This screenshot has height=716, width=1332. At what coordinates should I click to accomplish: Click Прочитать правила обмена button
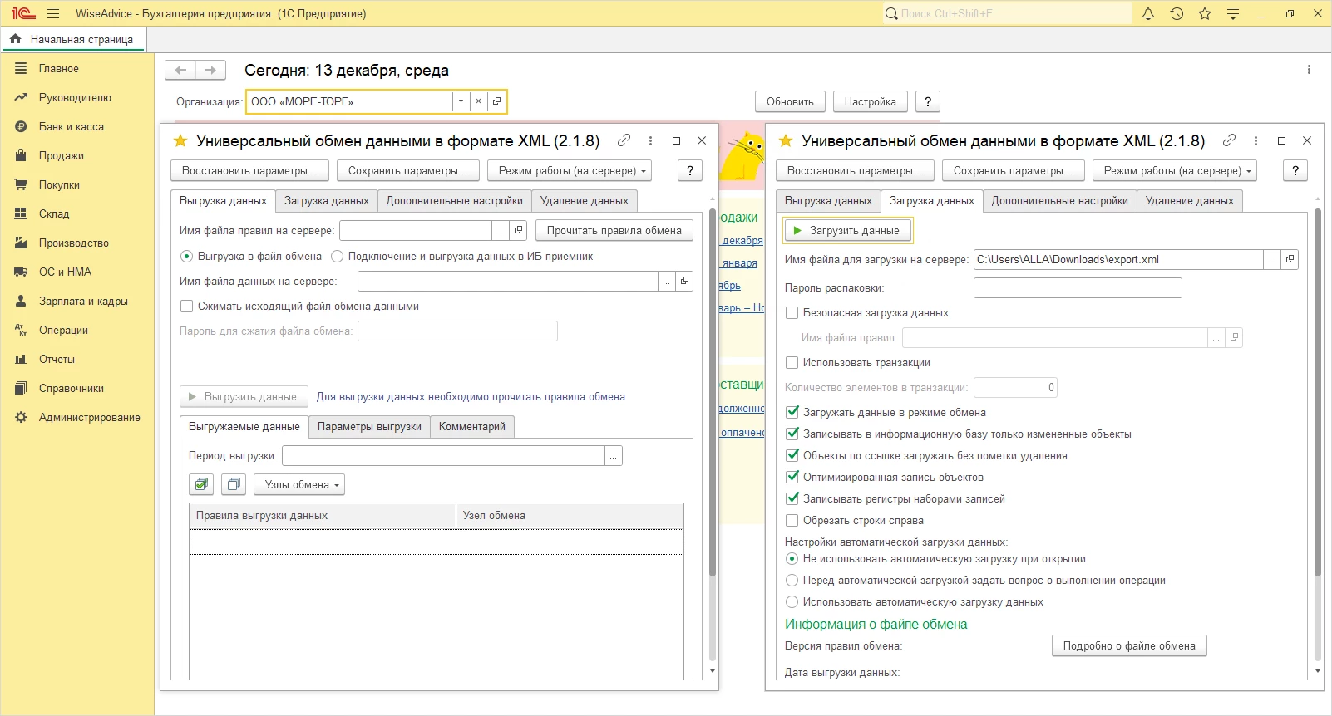(x=614, y=230)
